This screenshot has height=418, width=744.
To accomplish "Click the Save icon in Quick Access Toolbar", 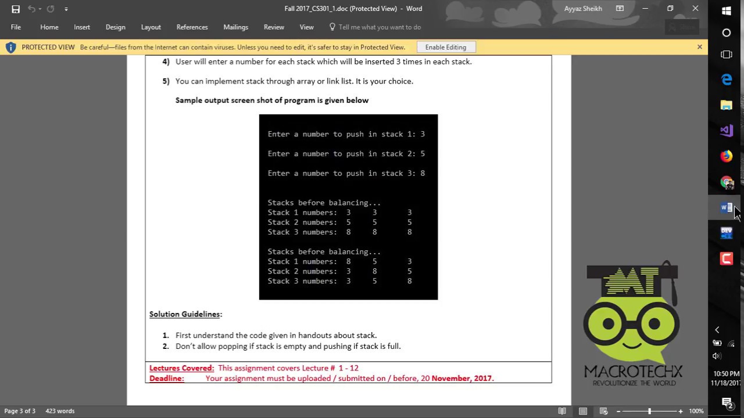I will pyautogui.click(x=16, y=9).
